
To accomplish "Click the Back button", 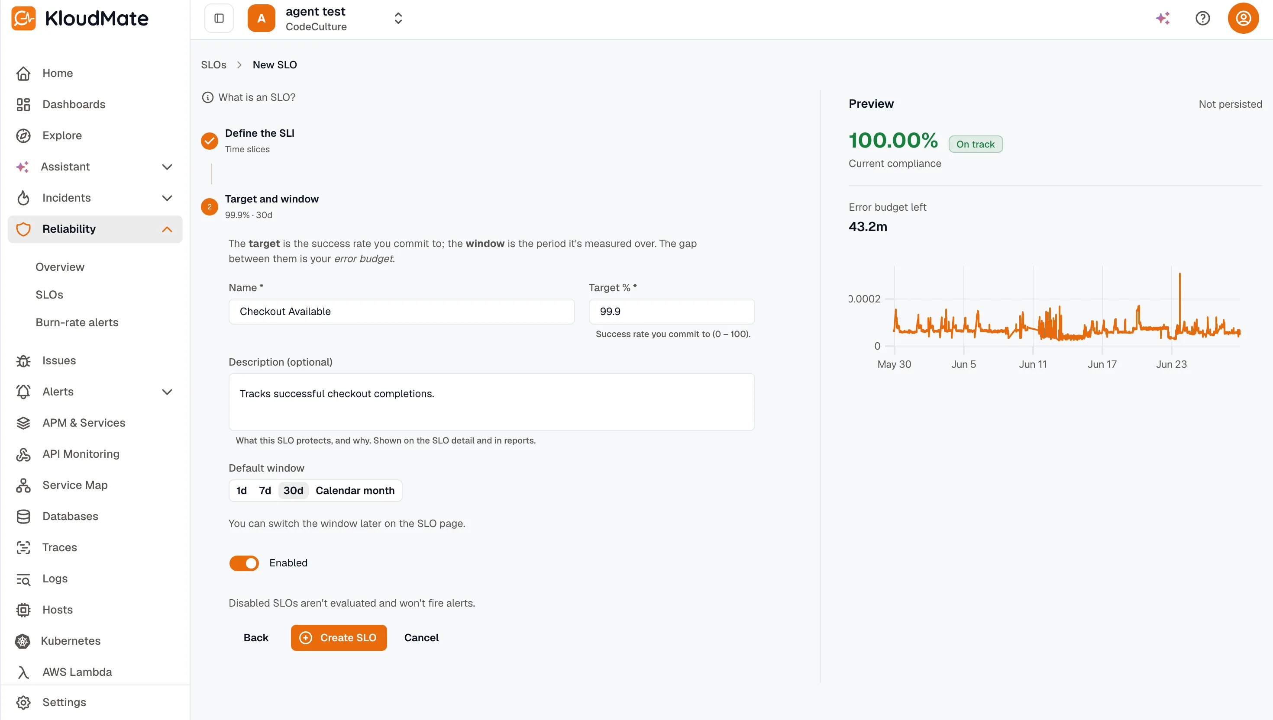I will point(256,637).
